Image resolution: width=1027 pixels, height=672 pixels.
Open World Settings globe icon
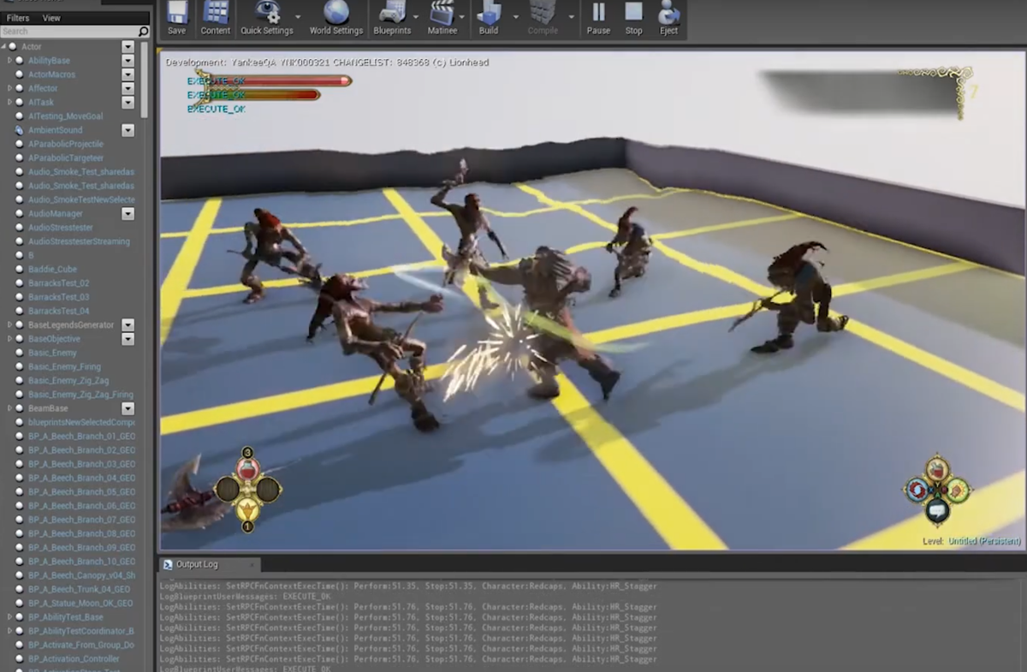pyautogui.click(x=335, y=12)
